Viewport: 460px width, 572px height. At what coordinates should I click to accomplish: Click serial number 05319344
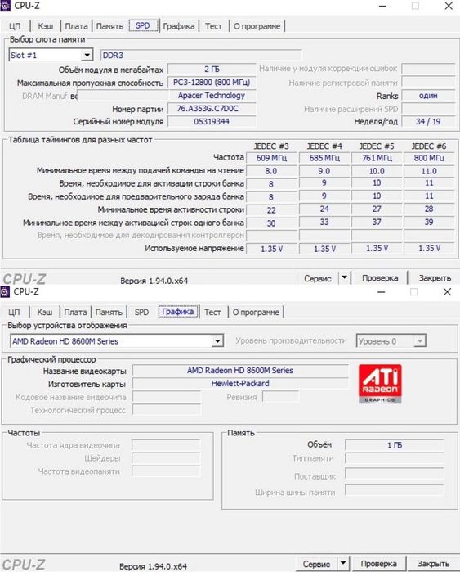(212, 121)
